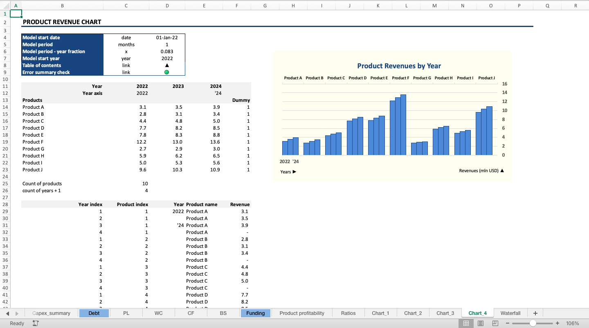Click the black triangle table of contents link
589x328 pixels.
(x=167, y=65)
